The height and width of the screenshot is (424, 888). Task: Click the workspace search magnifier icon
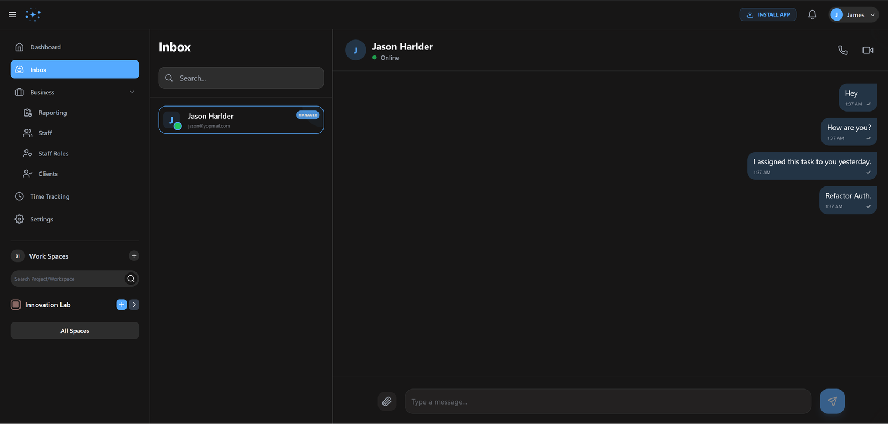click(x=131, y=279)
